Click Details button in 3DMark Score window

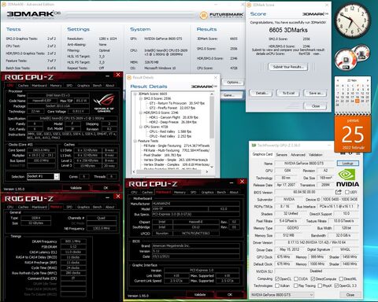tap(261, 93)
